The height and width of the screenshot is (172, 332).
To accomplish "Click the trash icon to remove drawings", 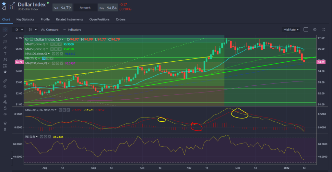I will (x=5, y=129).
